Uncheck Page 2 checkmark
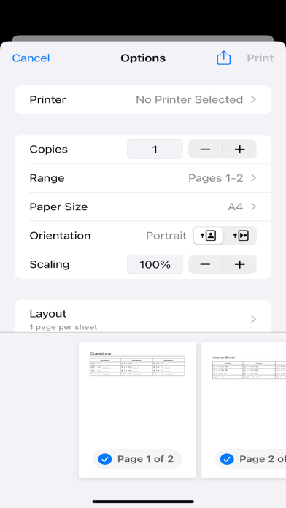The image size is (286, 508). (x=227, y=459)
